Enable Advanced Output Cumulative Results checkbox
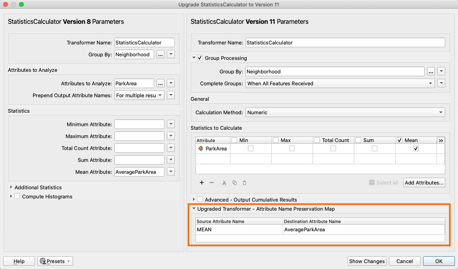458x269 pixels. (200, 200)
